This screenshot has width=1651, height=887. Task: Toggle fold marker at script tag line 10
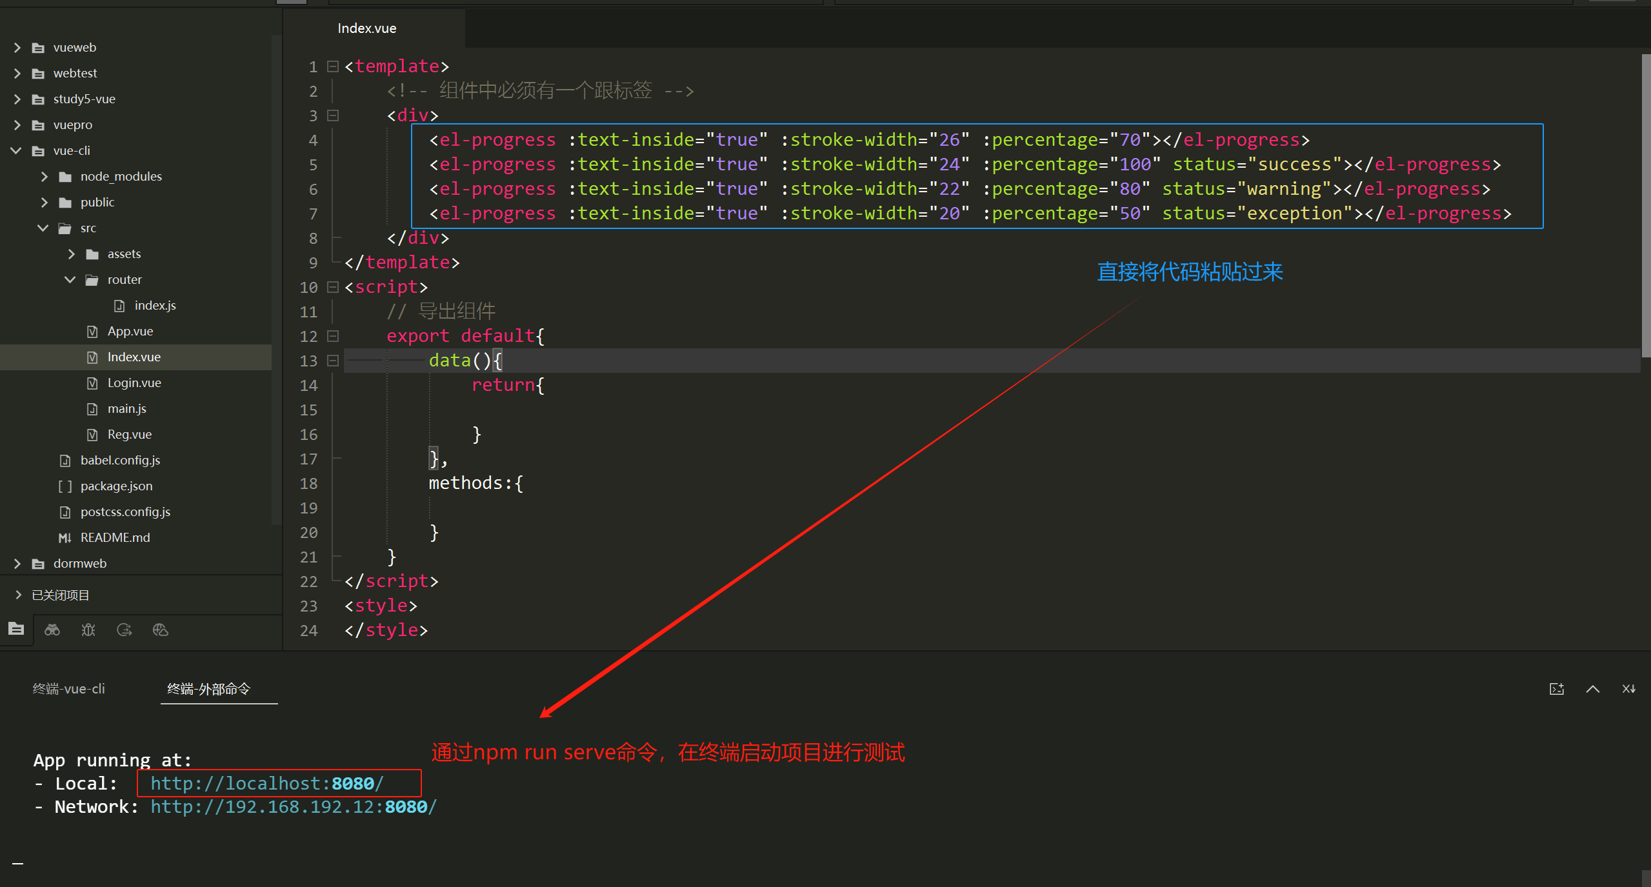[333, 287]
